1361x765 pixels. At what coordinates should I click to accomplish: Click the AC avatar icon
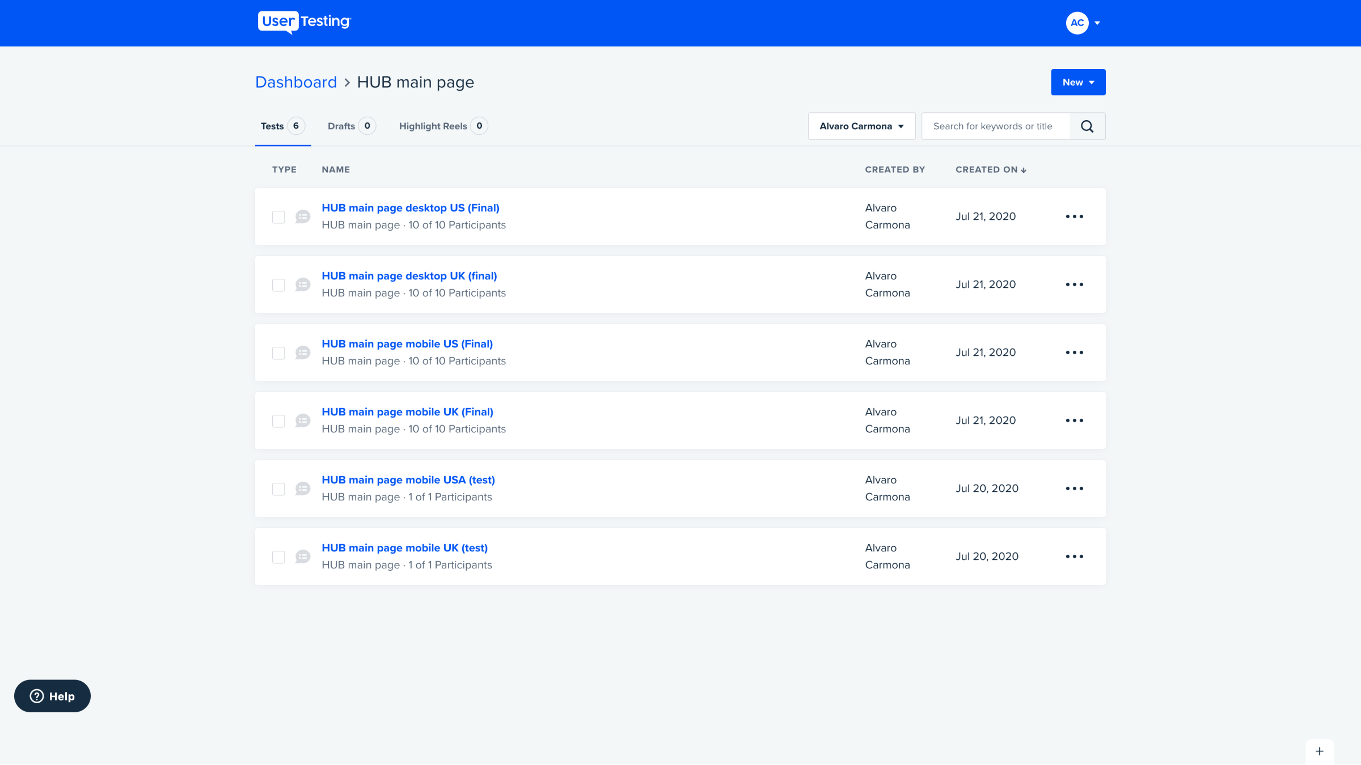tap(1077, 23)
